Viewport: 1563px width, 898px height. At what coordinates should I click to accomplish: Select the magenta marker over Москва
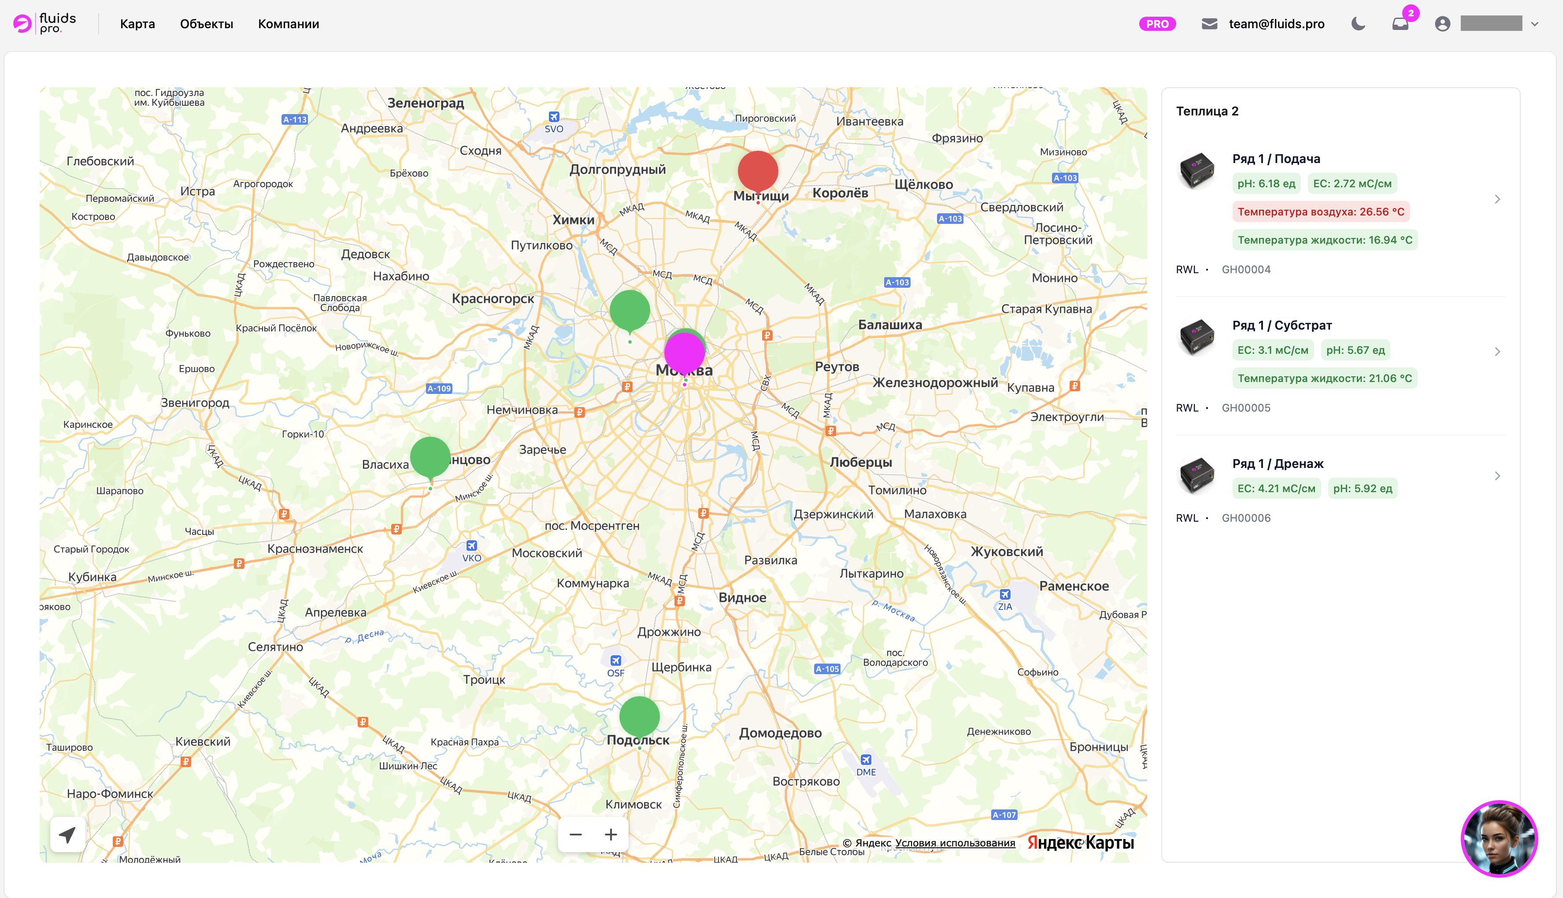tap(684, 353)
